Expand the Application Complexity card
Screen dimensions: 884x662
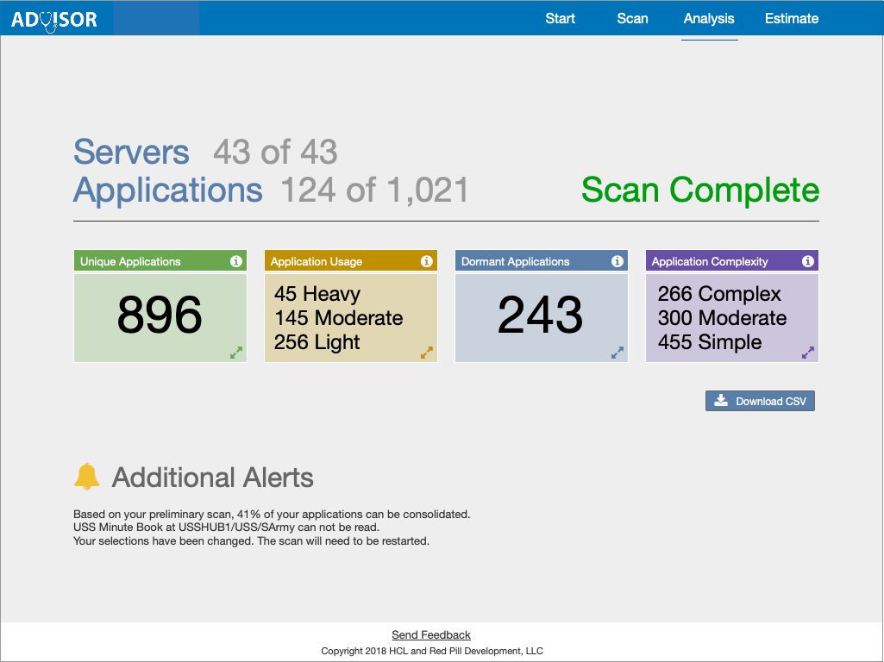[808, 353]
